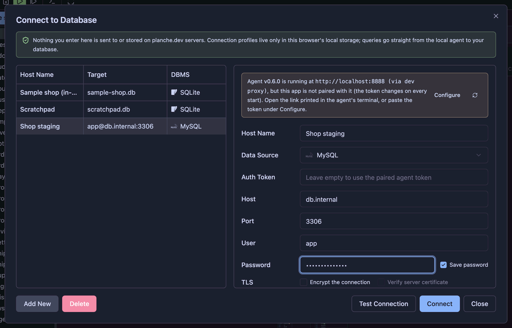Image resolution: width=512 pixels, height=328 pixels.
Task: Click the DBMS column header
Action: click(196, 75)
